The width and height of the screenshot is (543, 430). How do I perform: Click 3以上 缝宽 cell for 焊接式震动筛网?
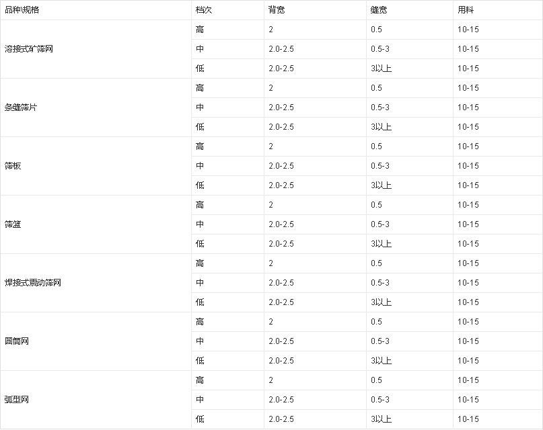coord(380,302)
